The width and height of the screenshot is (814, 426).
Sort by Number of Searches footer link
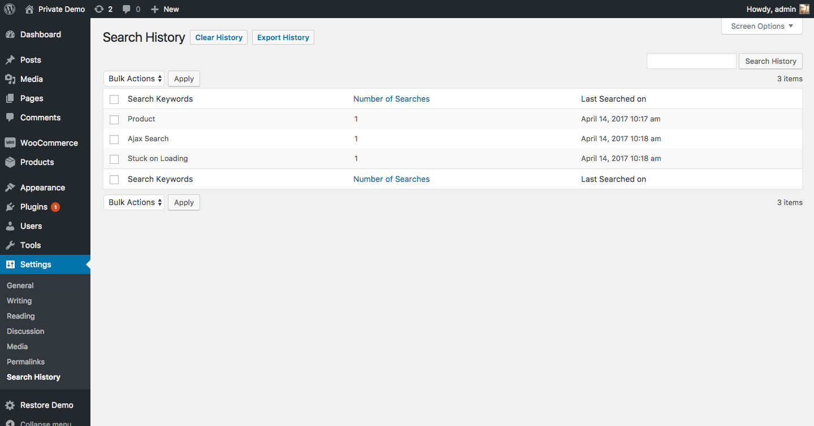(x=391, y=179)
